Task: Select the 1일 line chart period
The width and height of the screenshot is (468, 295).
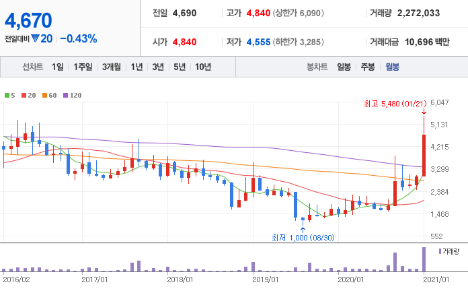Action: point(58,67)
